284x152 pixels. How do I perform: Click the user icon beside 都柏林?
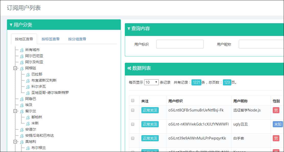point(28,117)
